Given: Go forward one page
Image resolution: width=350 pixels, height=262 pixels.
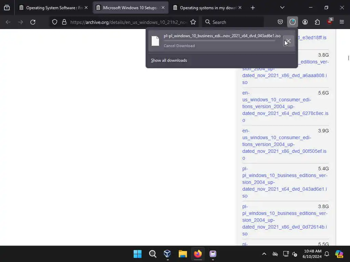Looking at the screenshot, I should click(x=21, y=22).
